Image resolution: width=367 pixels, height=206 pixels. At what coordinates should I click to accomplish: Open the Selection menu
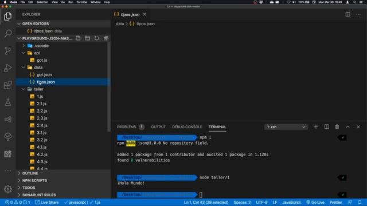click(42, 2)
